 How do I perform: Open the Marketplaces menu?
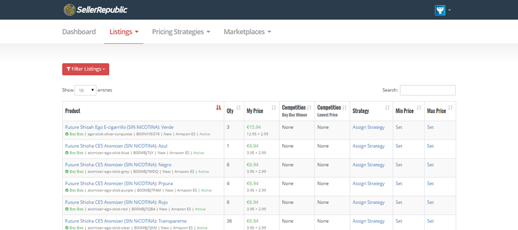(247, 32)
